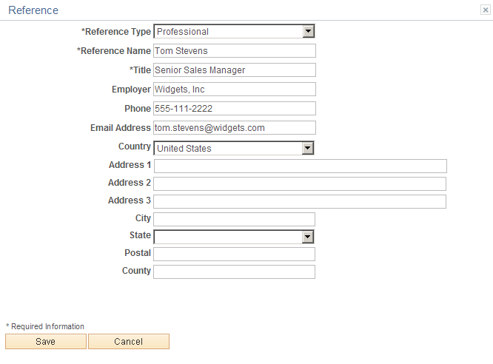Click the Reference Name field
The width and height of the screenshot is (493, 364).
(x=235, y=50)
